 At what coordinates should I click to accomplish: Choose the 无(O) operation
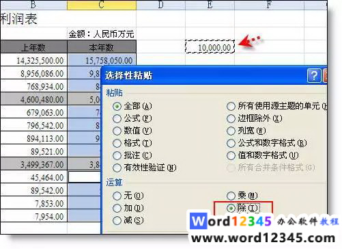128,196
